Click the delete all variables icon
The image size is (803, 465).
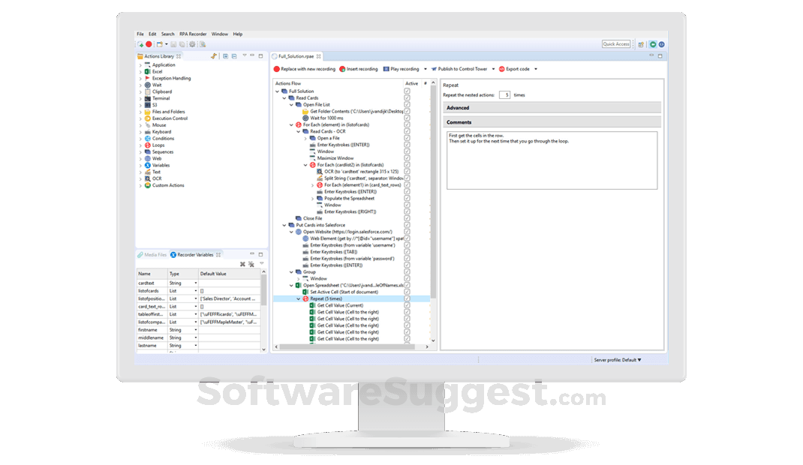tap(251, 265)
